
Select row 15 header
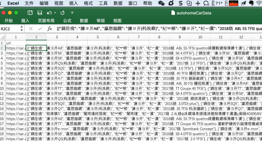(3, 114)
